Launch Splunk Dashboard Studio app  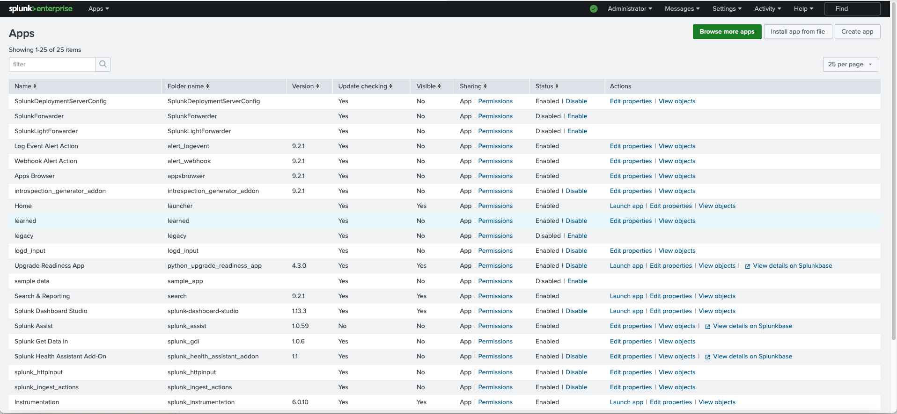coord(626,311)
